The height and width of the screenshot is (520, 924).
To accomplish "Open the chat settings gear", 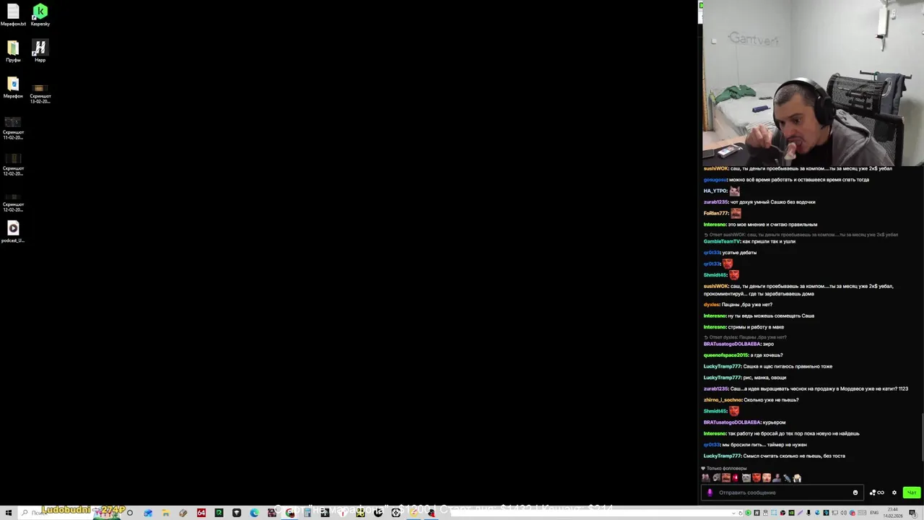I will tap(894, 493).
